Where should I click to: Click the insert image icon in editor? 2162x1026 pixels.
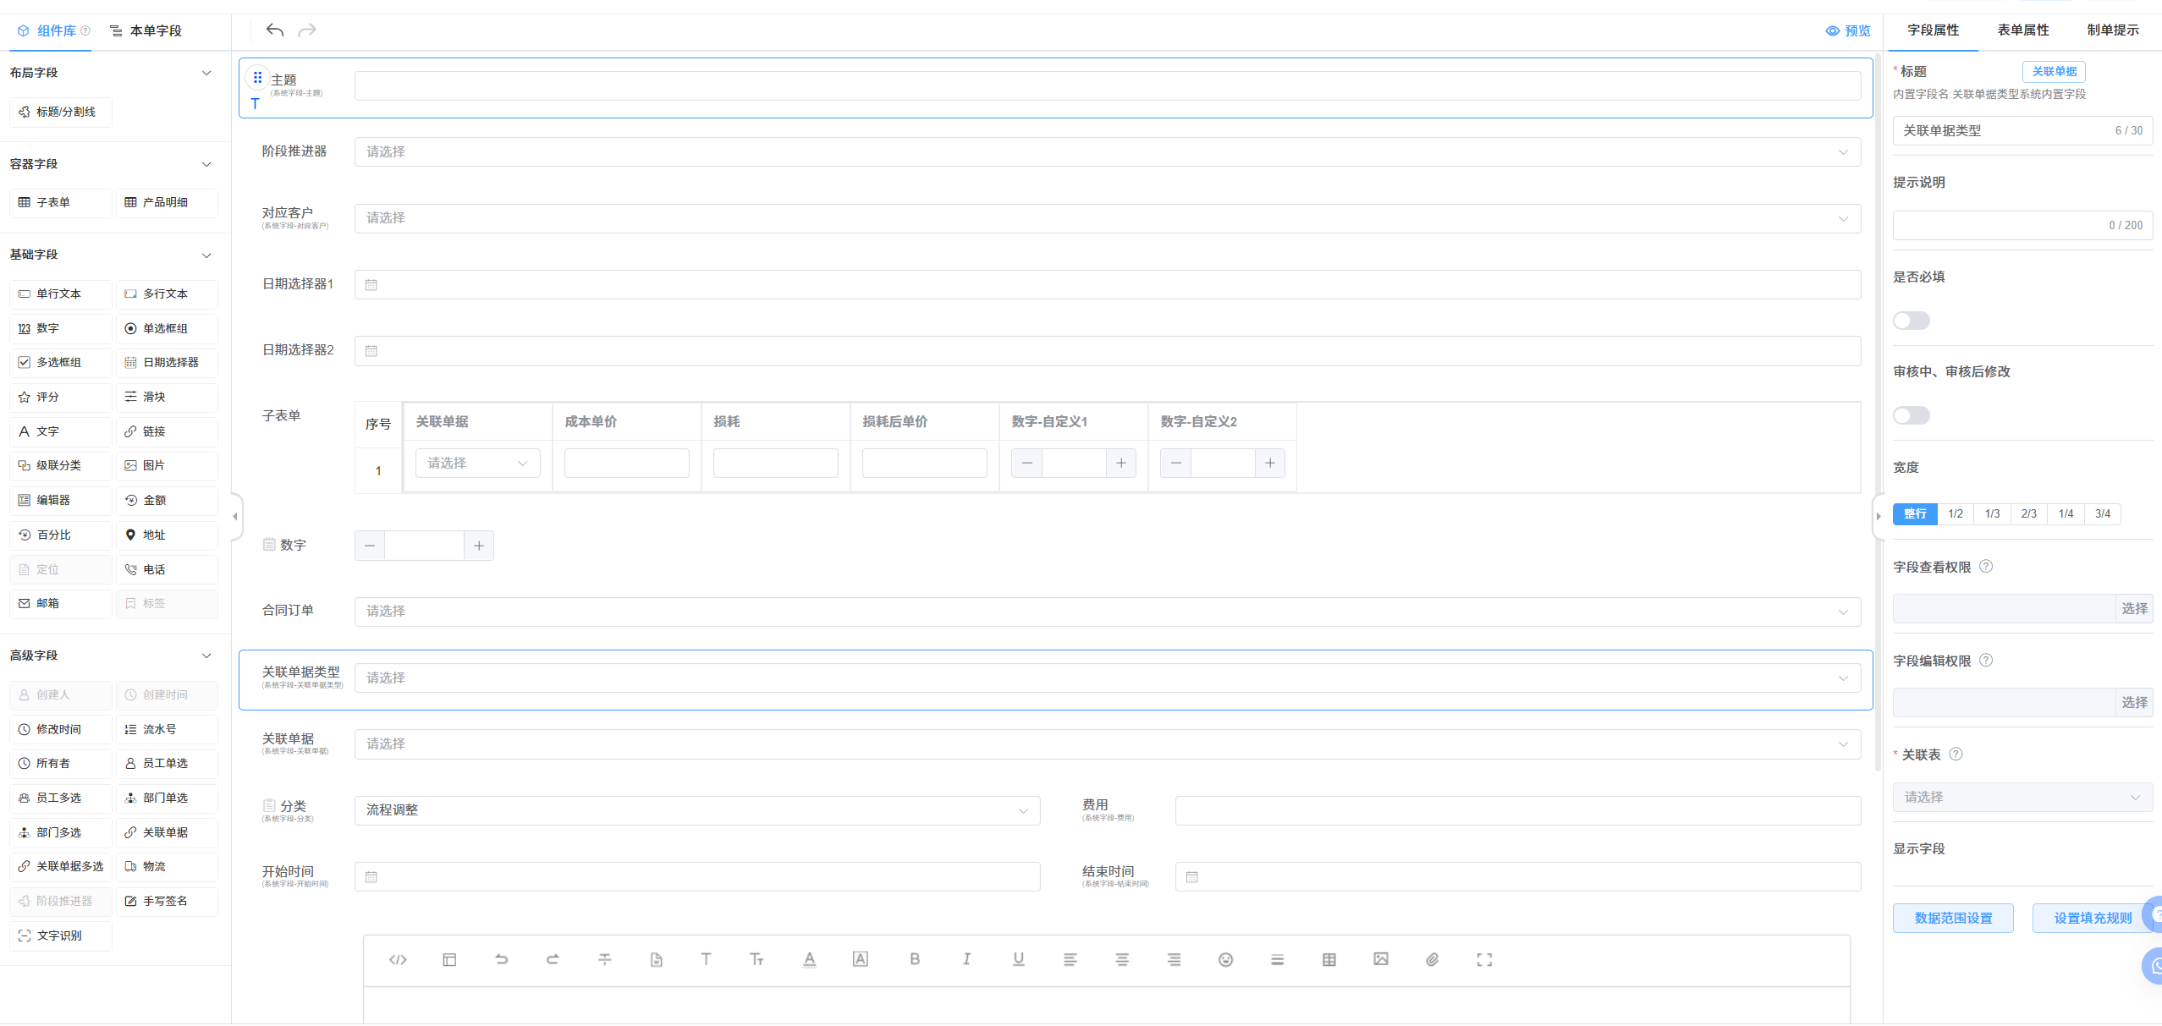click(1380, 959)
